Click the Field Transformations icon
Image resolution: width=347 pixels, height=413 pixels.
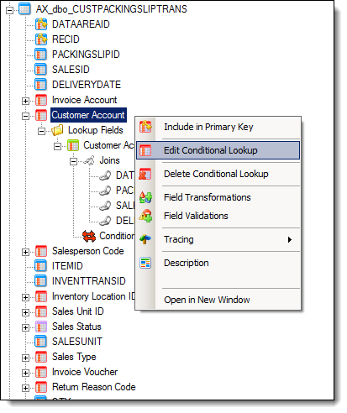click(x=145, y=197)
